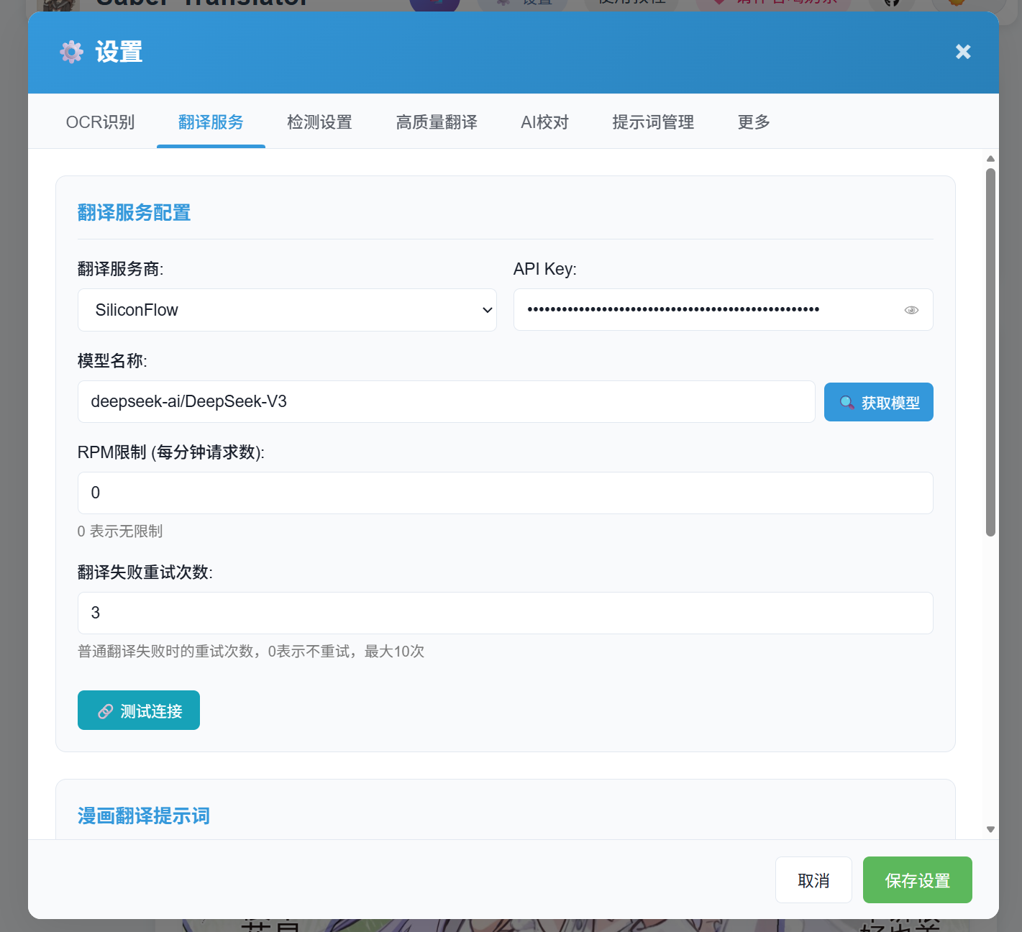Open the translation provider SiliconFlow dropdown
This screenshot has width=1022, height=932.
tap(287, 310)
